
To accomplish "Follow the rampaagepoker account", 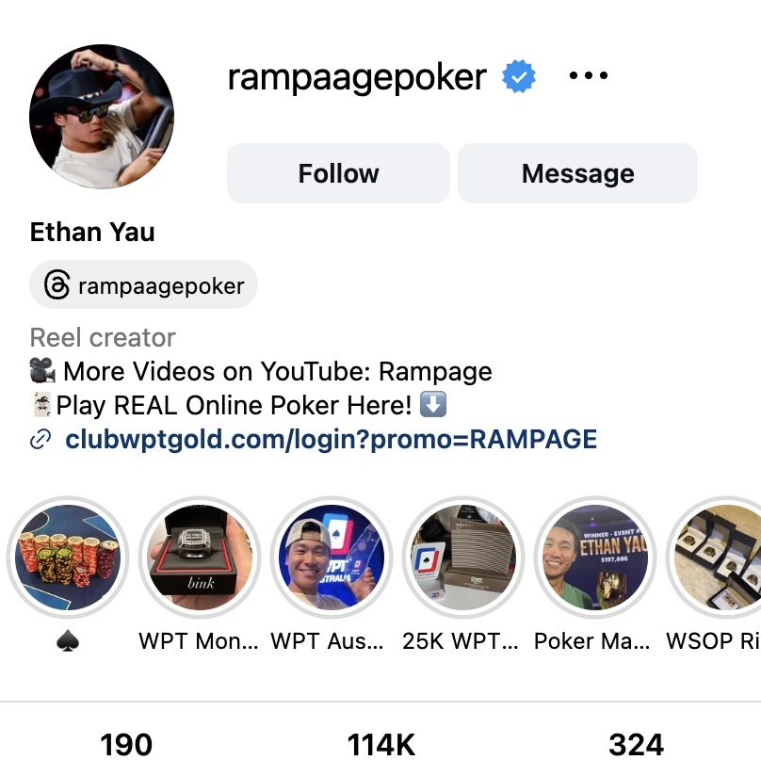I will tap(338, 173).
